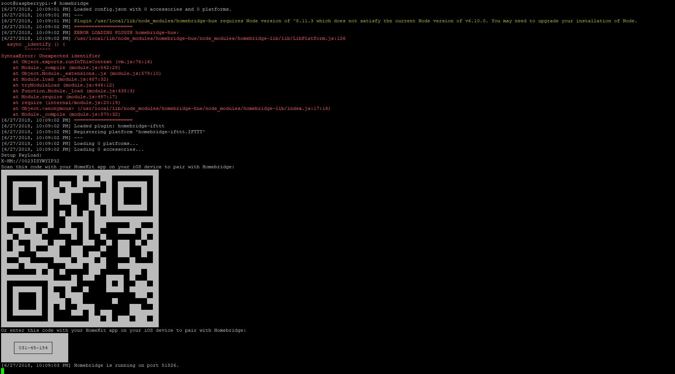Click 'at Module._compile (module.js:542:28)' stack line
Screen dimensions: 675x374
tap(67, 68)
